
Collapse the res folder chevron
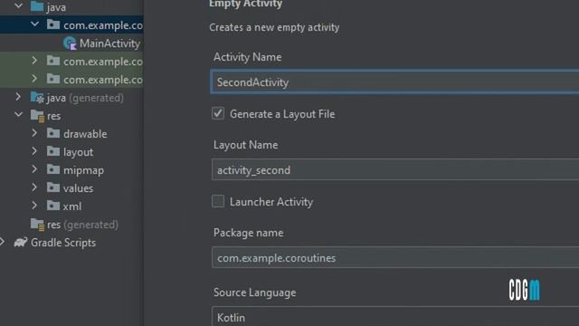18,115
